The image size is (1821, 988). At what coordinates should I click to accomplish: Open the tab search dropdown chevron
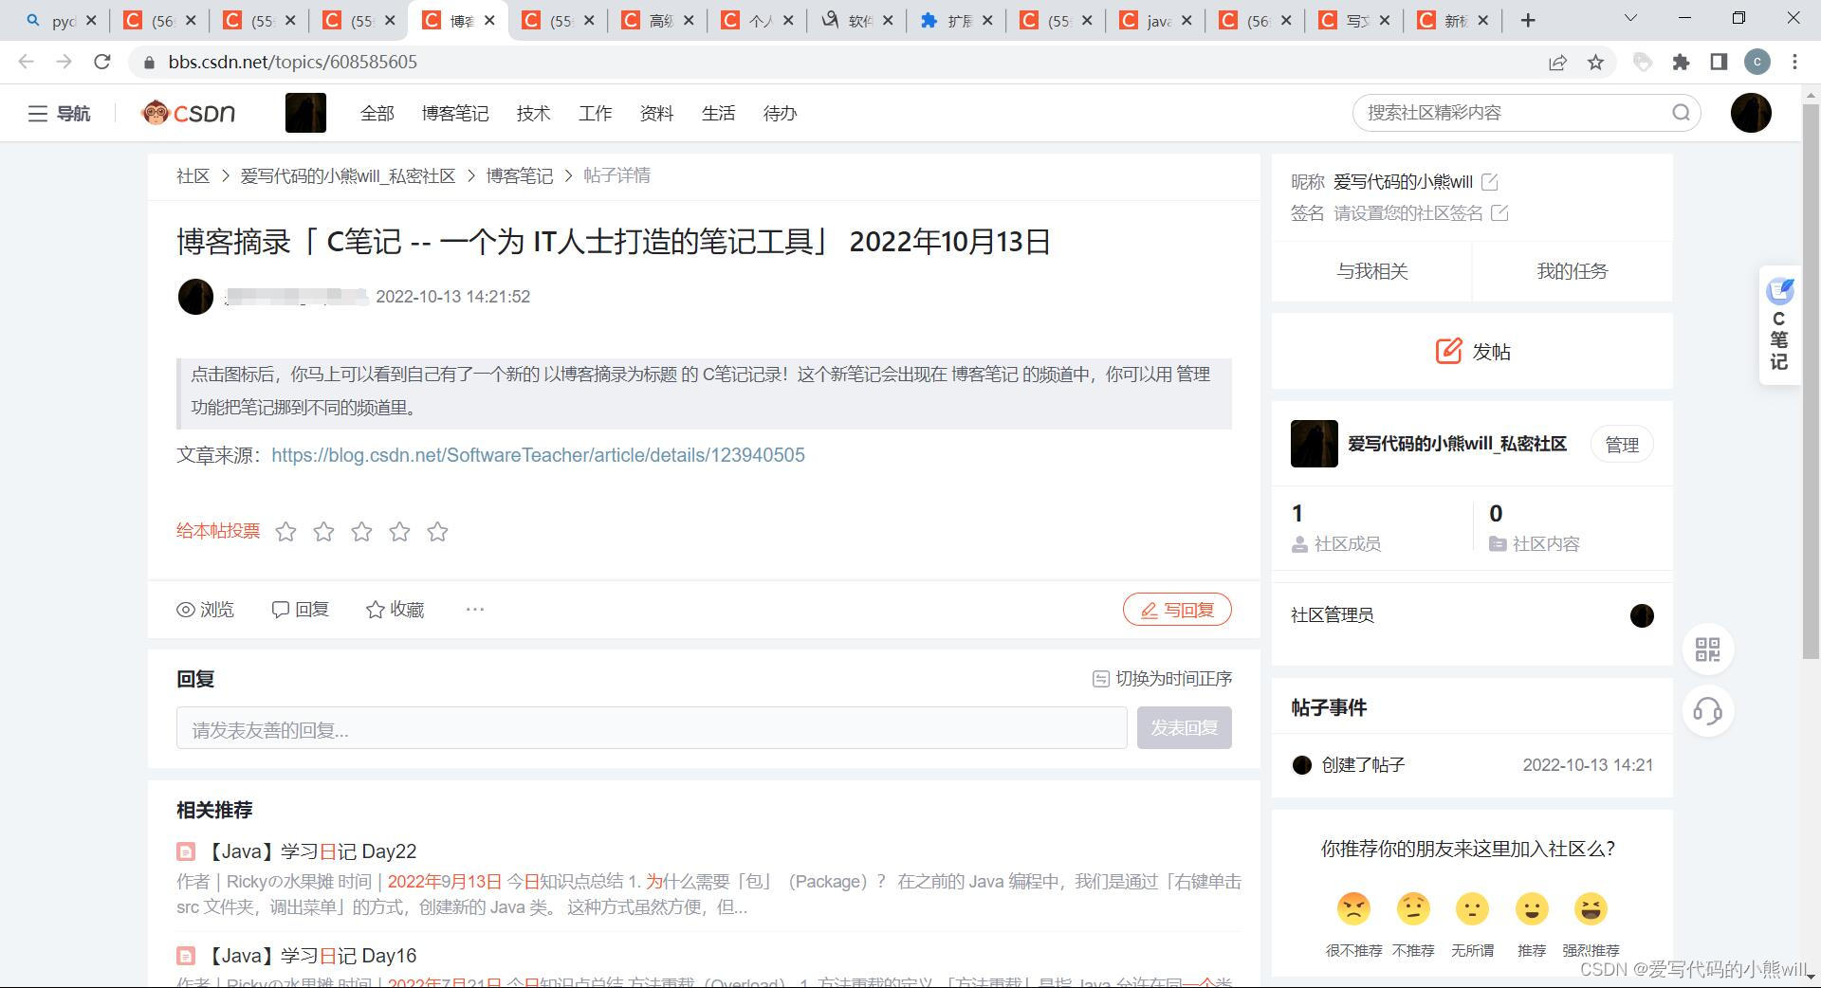(x=1630, y=19)
